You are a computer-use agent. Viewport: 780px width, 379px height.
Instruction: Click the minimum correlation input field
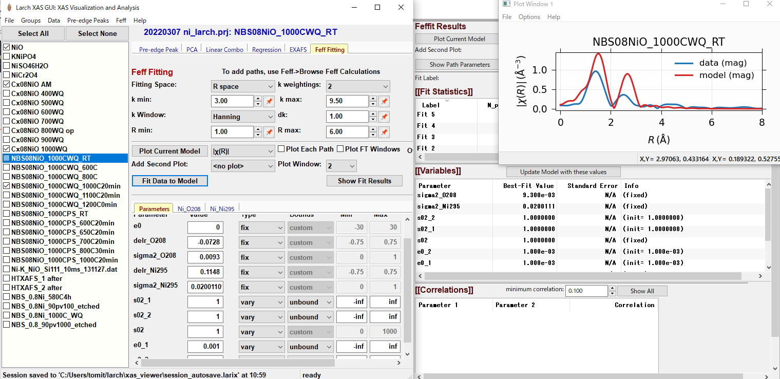pos(585,290)
